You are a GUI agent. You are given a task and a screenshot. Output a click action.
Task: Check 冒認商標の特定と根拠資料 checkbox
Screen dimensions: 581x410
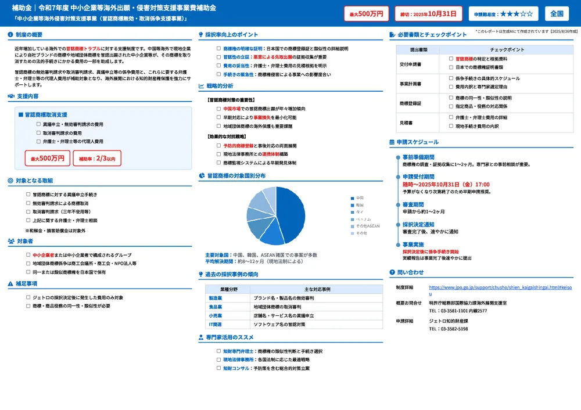tap(451, 59)
